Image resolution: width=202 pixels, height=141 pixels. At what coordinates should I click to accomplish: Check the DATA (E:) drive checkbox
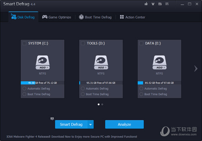coord(141,43)
